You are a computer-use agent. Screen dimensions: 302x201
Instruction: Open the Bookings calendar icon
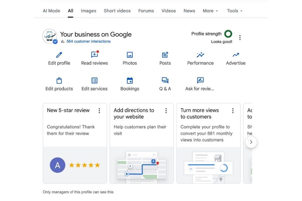point(130,80)
